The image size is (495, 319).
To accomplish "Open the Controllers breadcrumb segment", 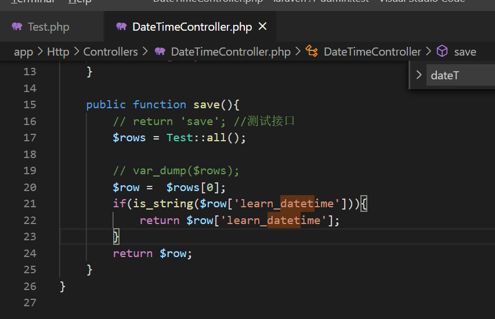I will pos(110,52).
